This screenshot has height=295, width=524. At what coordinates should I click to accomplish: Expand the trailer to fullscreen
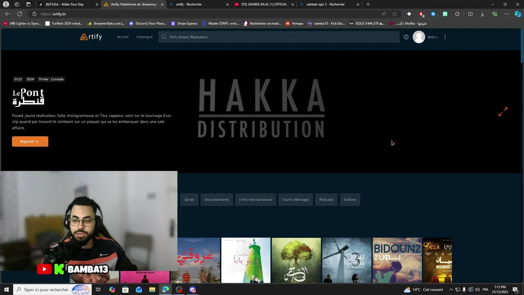[503, 111]
